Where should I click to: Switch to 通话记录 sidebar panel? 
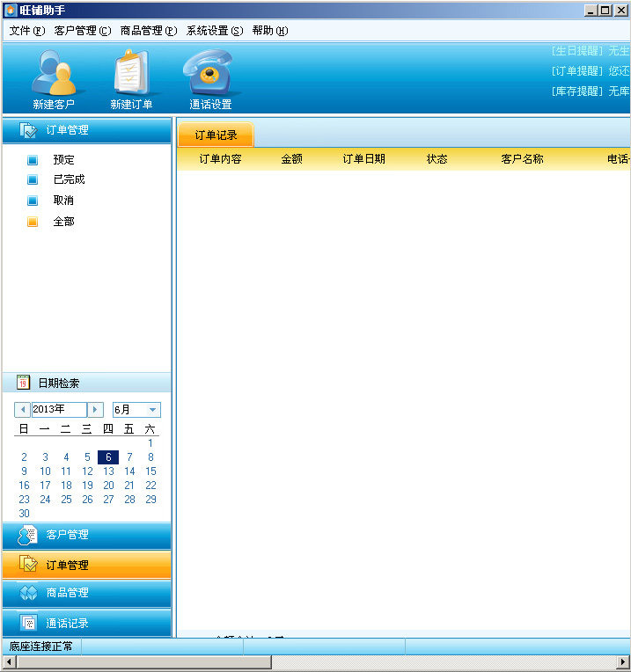(87, 623)
